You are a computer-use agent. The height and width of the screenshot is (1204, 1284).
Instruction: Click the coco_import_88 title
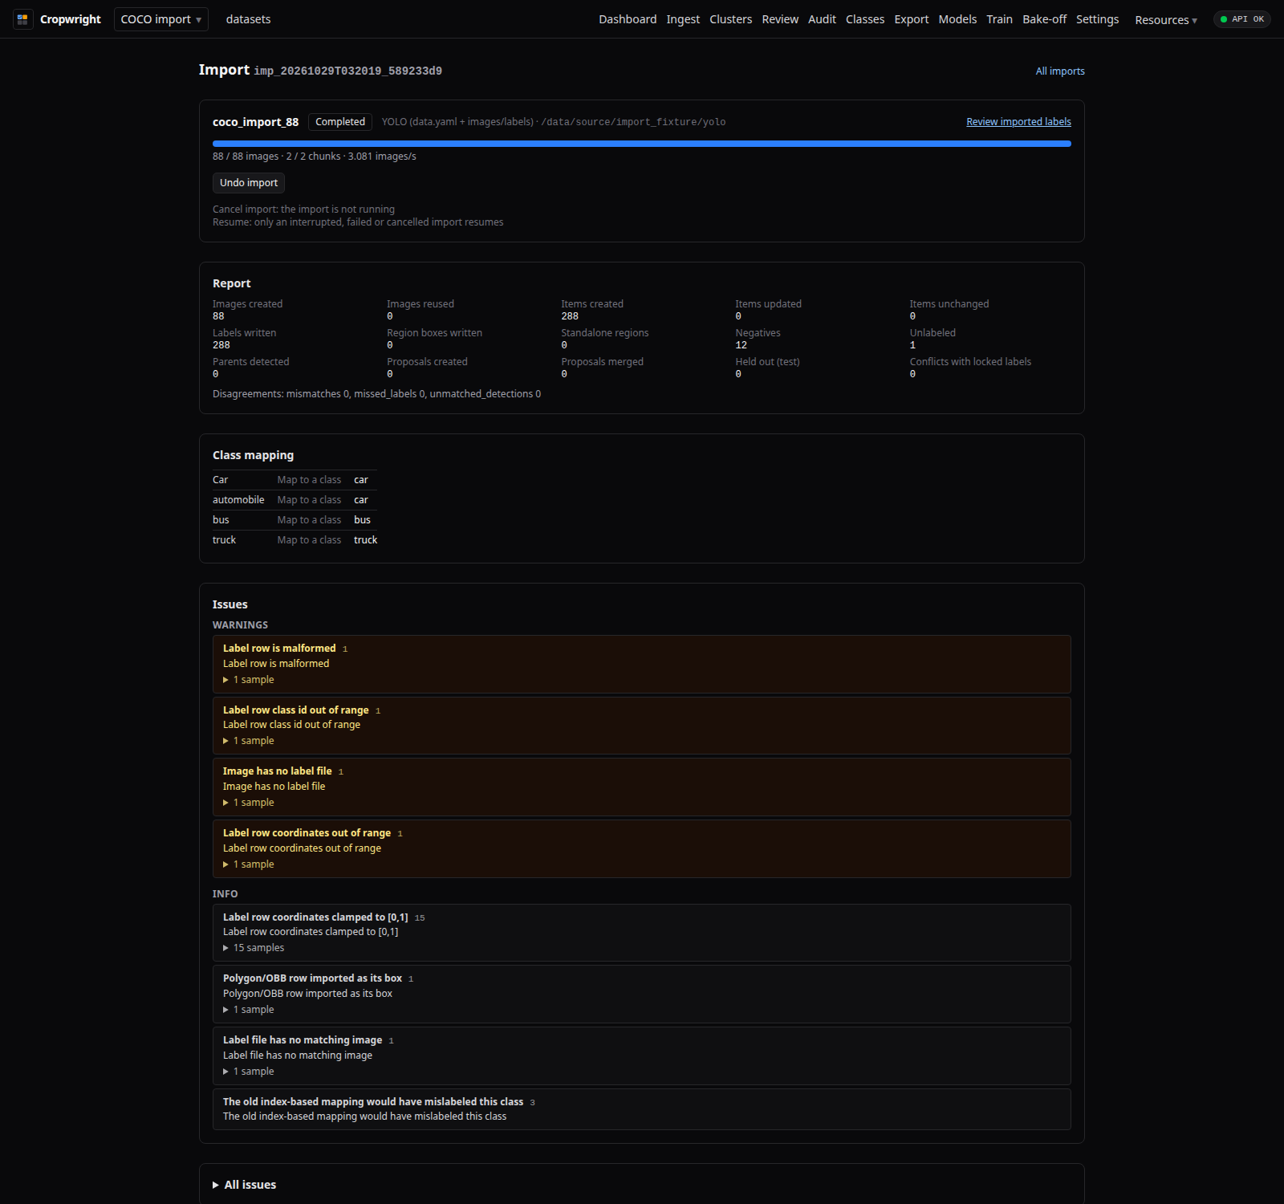(x=255, y=122)
